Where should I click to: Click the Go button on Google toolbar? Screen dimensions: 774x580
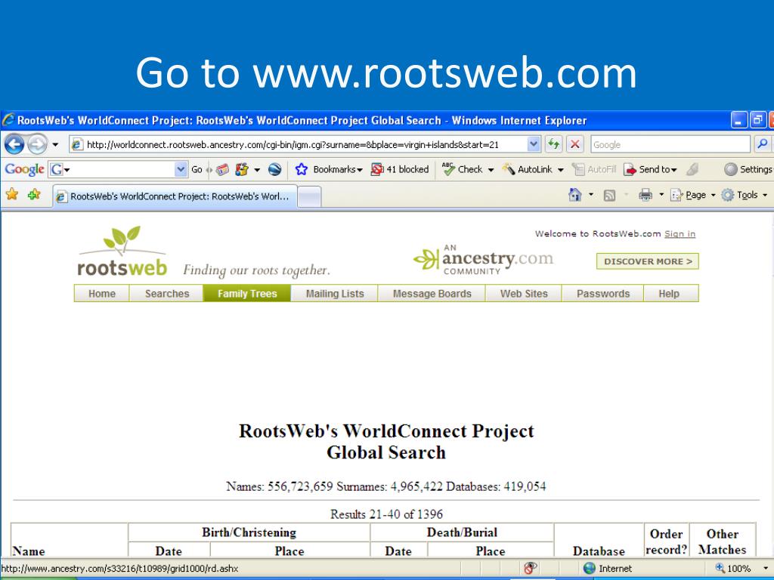(197, 170)
